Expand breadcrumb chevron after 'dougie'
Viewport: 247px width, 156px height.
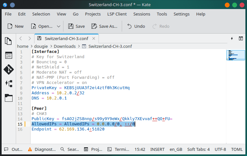(x=51, y=46)
